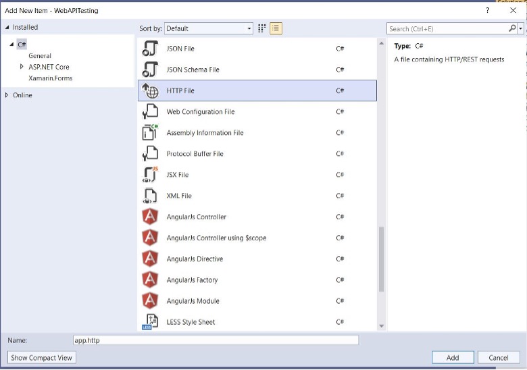Image resolution: width=527 pixels, height=370 pixels.
Task: Click C# type label in XML File row
Action: [340, 196]
